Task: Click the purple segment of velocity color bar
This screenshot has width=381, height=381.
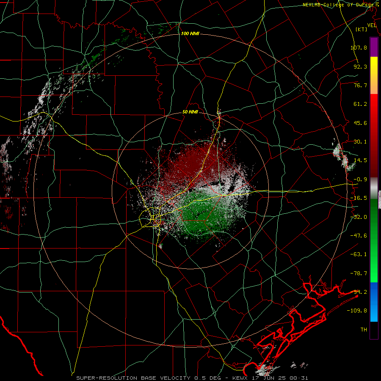Action: point(374,47)
